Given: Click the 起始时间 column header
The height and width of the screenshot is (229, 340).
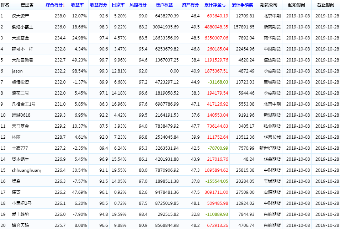Looking at the screenshot, I should [296, 5].
